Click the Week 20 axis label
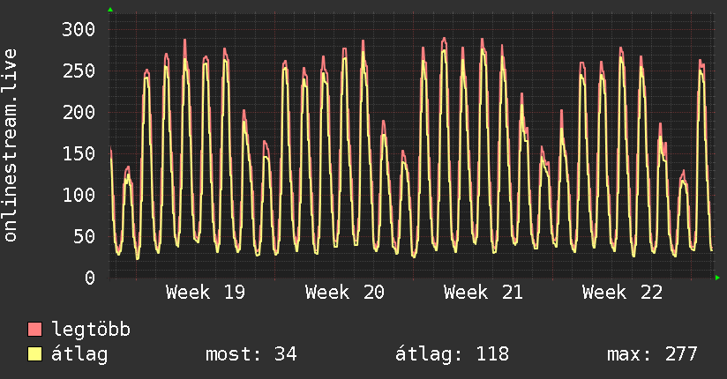Viewport: 727px width, 379px height. click(x=344, y=293)
